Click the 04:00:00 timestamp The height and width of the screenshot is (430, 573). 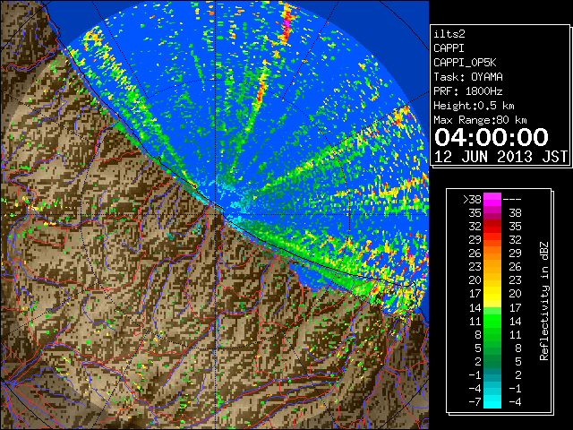[x=492, y=137]
